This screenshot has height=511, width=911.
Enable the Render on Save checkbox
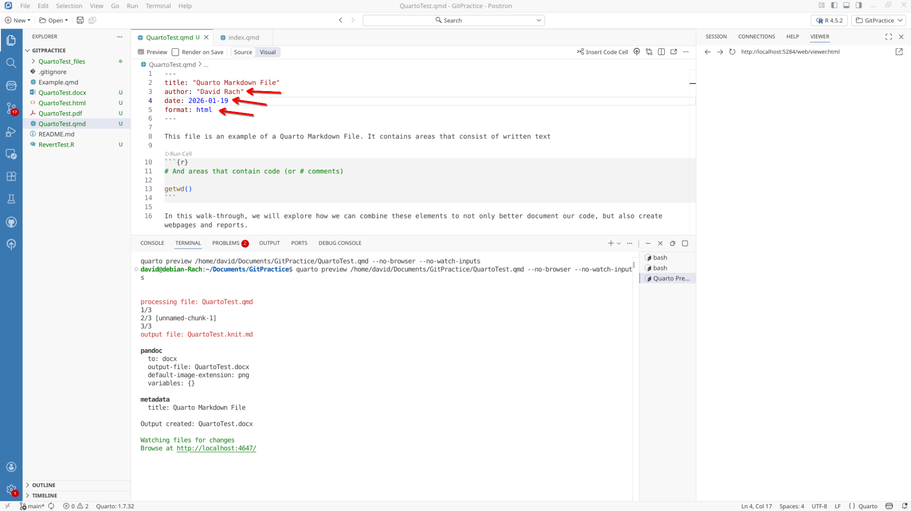click(x=176, y=52)
